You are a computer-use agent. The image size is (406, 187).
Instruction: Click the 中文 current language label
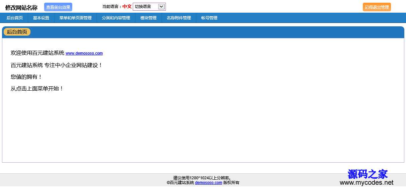pyautogui.click(x=127, y=7)
